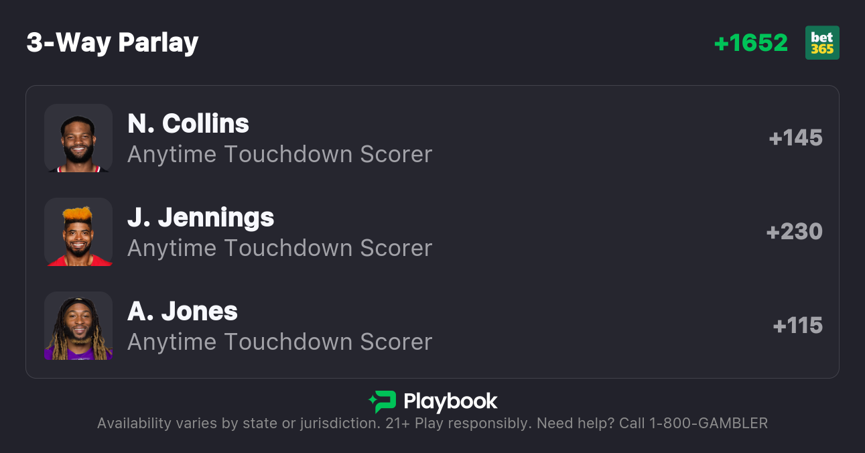Image resolution: width=865 pixels, height=453 pixels.
Task: Click the A. Jones player name
Action: click(182, 311)
